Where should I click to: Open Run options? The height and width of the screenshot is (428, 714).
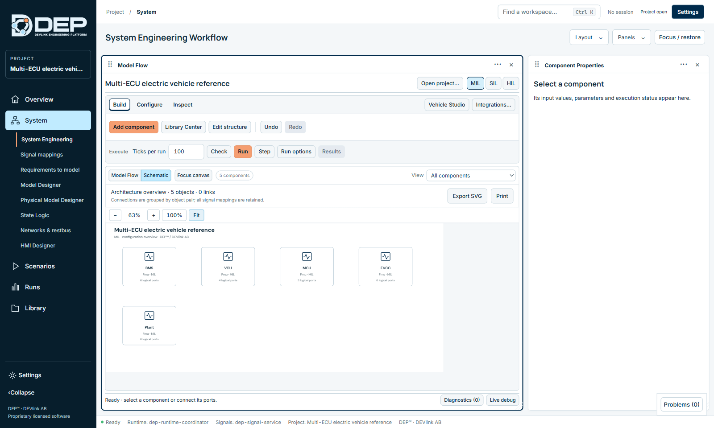(296, 152)
